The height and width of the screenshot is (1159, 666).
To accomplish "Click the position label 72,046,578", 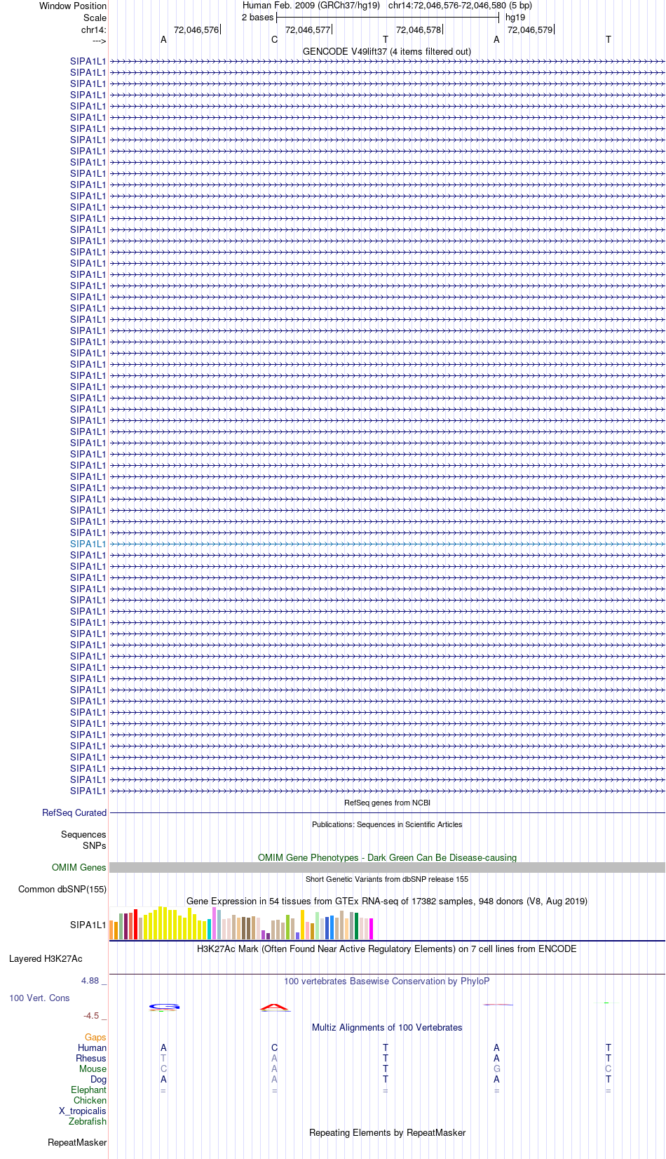I will (x=419, y=29).
